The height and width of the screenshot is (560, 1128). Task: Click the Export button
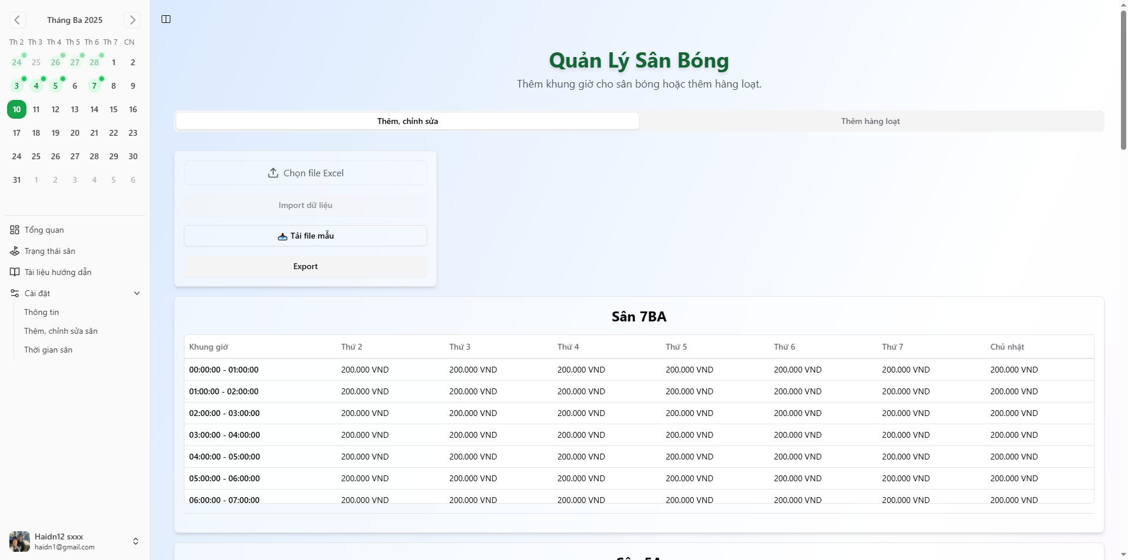[305, 266]
